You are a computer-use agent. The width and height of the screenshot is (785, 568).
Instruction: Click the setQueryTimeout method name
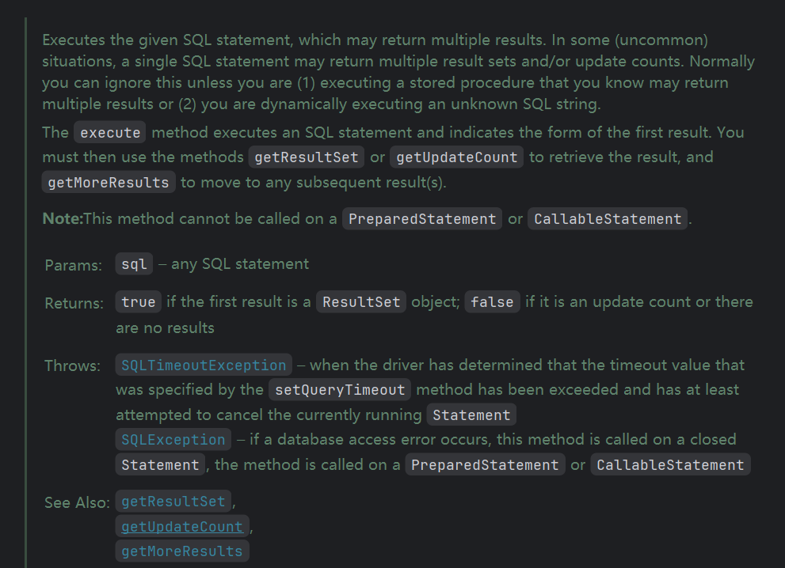click(x=340, y=390)
